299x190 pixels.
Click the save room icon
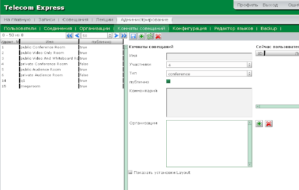133,36
